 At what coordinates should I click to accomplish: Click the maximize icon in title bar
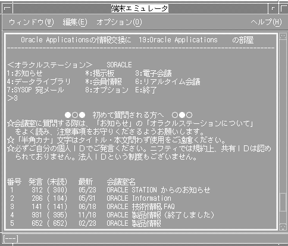tap(284, 8)
